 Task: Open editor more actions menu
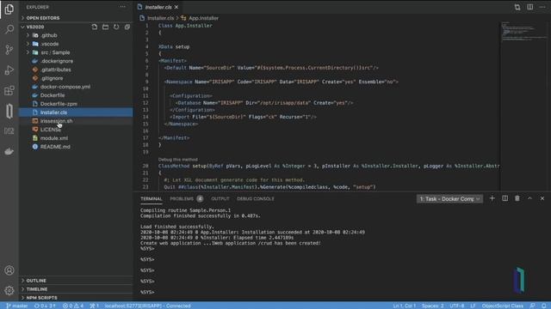click(542, 7)
